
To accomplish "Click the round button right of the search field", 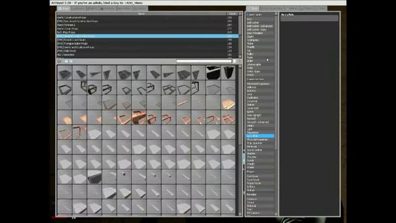I will (235, 61).
